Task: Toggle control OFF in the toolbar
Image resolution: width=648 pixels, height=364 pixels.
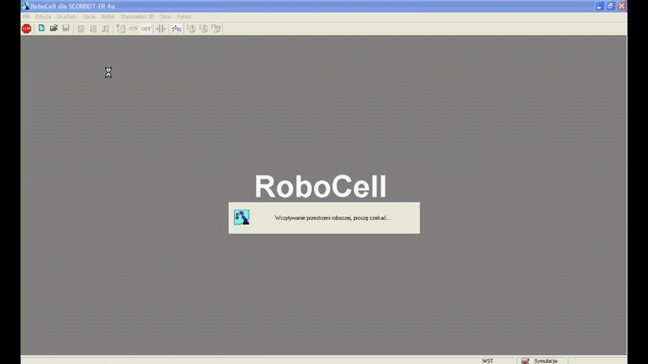Action: coord(147,28)
